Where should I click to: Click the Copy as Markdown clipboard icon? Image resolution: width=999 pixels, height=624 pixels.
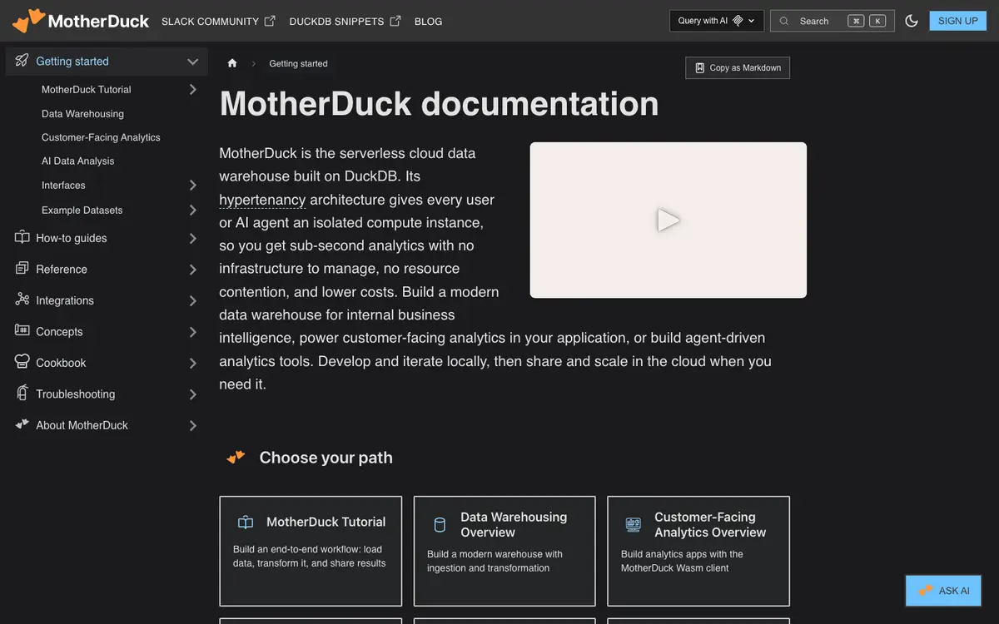coord(700,67)
